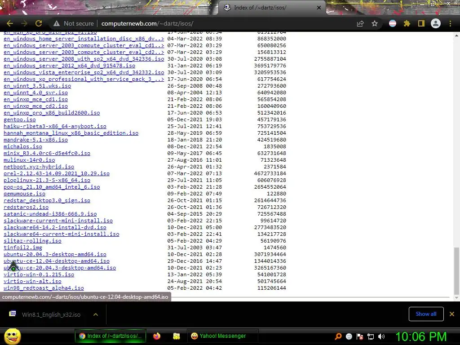Download hannah_montana_linux_x86_basic_edition.iso

[71, 133]
